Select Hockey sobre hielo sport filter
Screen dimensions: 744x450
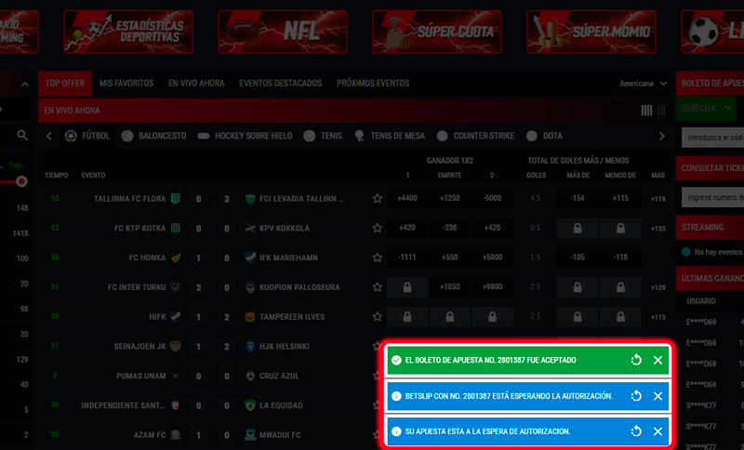(245, 136)
